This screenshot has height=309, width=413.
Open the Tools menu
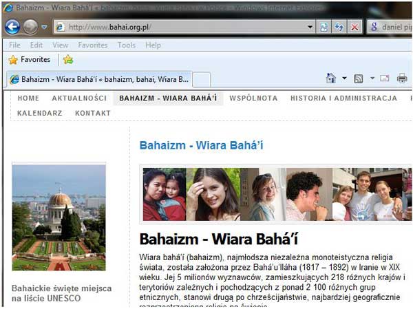[x=126, y=45]
